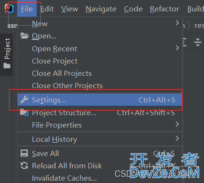Open the Navigate menu
Image resolution: width=204 pixels, height=183 pixels.
(x=101, y=9)
